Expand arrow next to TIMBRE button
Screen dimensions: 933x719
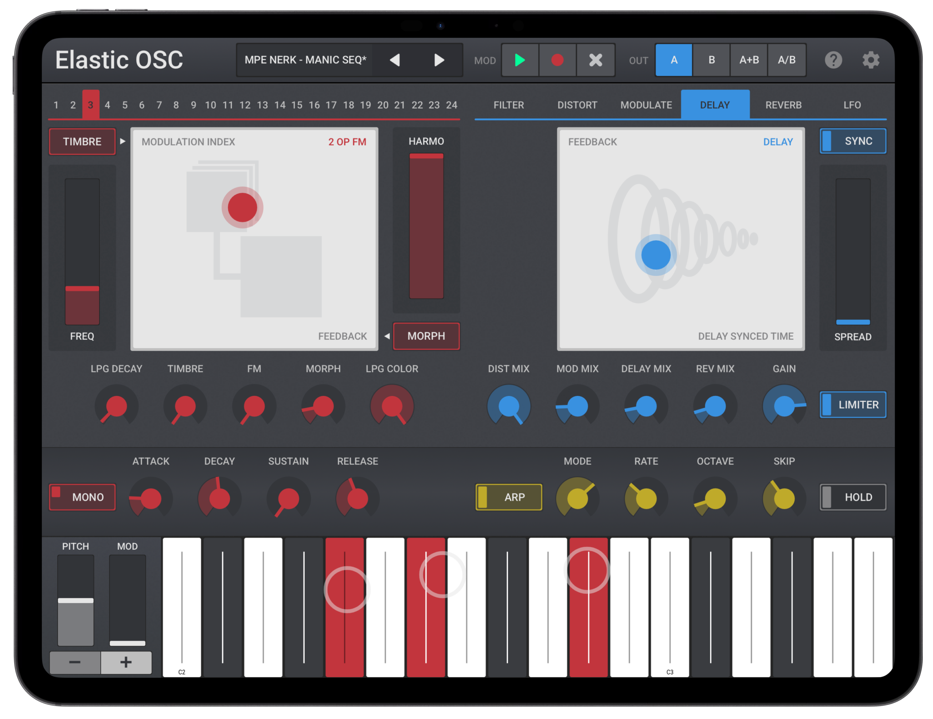click(x=122, y=141)
